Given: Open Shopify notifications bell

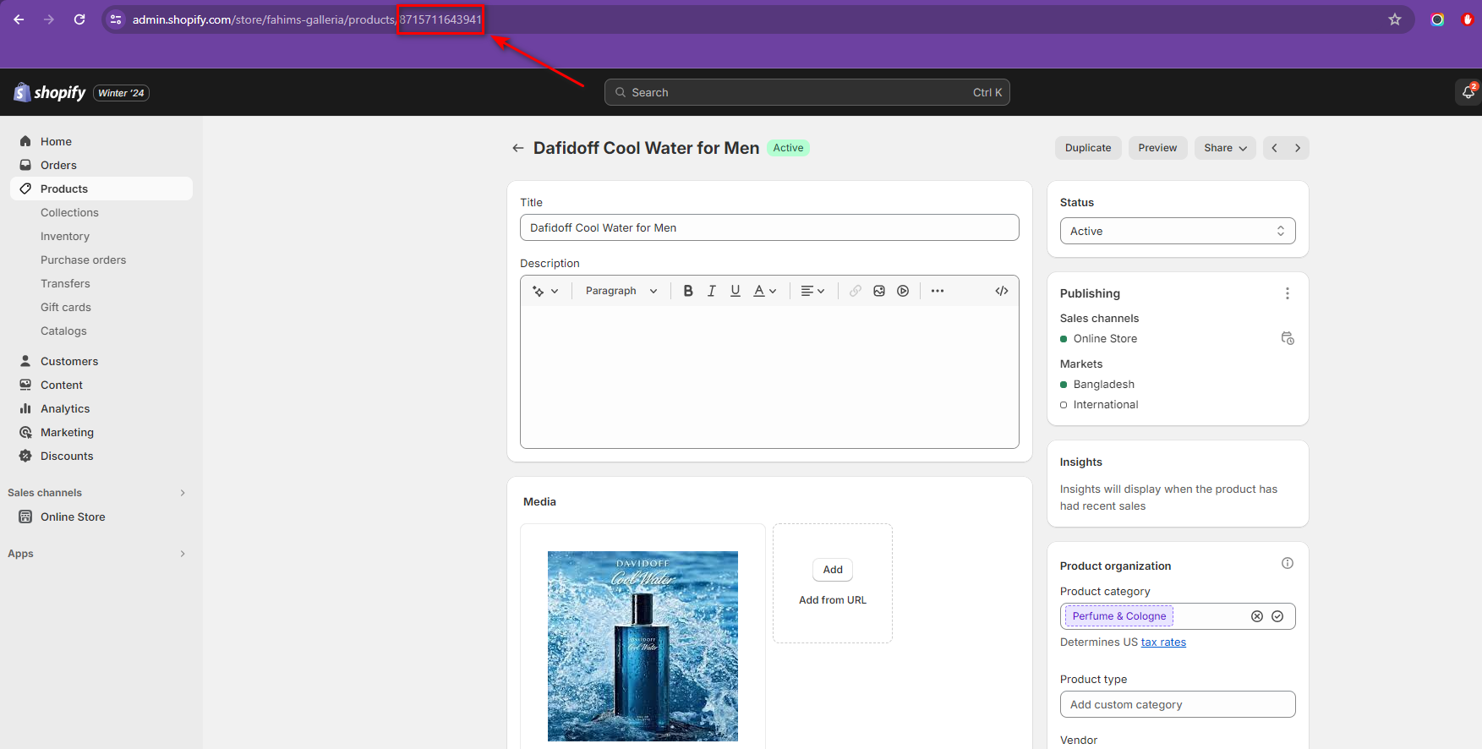Looking at the screenshot, I should click(1468, 92).
